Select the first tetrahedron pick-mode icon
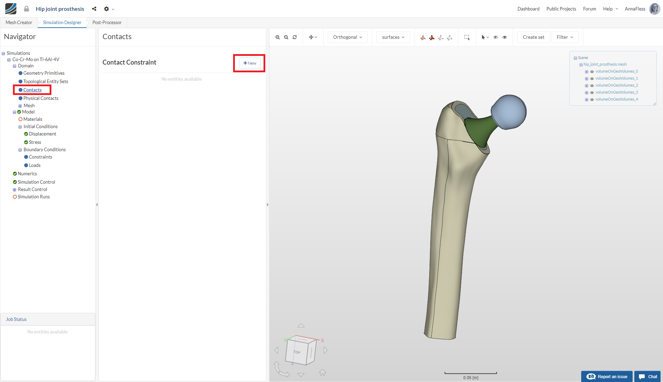This screenshot has height=382, width=663. [423, 37]
